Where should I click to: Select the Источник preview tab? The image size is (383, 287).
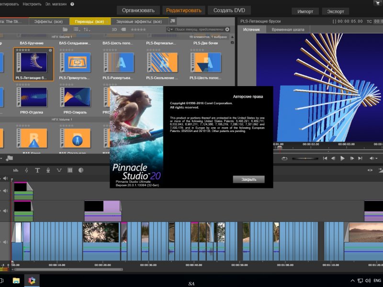[x=252, y=30]
